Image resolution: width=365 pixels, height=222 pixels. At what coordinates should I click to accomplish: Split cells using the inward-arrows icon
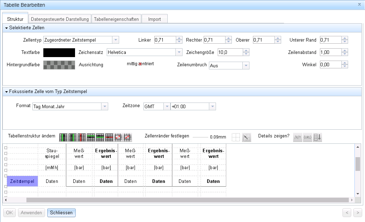128,137
